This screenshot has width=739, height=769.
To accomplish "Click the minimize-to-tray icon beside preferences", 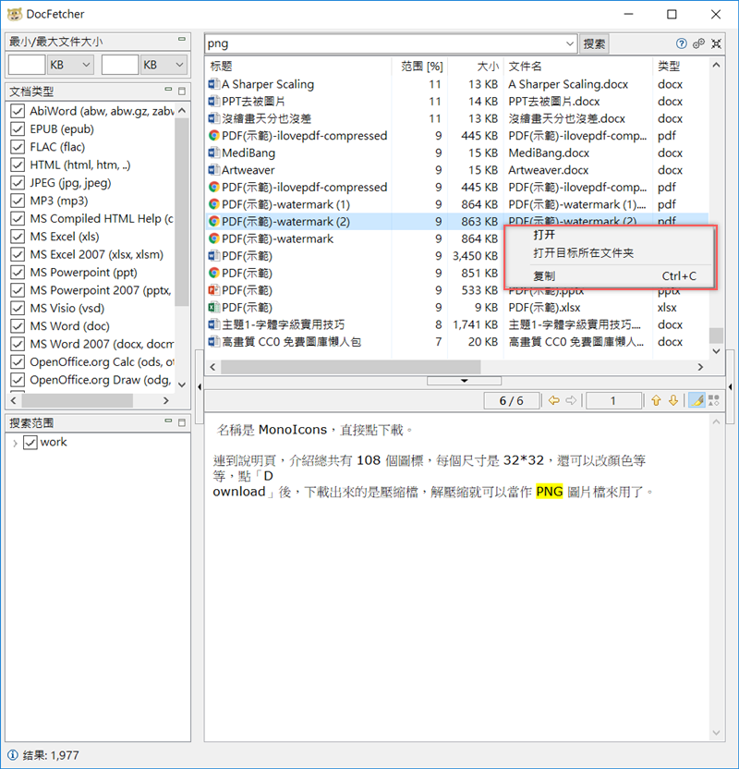I will point(716,43).
